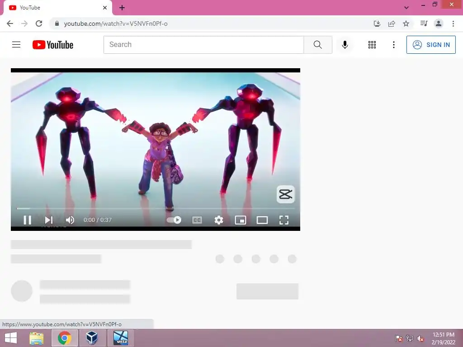Go to YouTube home via the logo
This screenshot has width=463, height=347.
pos(53,45)
